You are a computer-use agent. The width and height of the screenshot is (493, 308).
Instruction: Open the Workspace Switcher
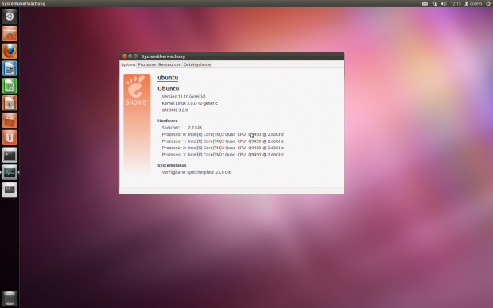coord(10,189)
